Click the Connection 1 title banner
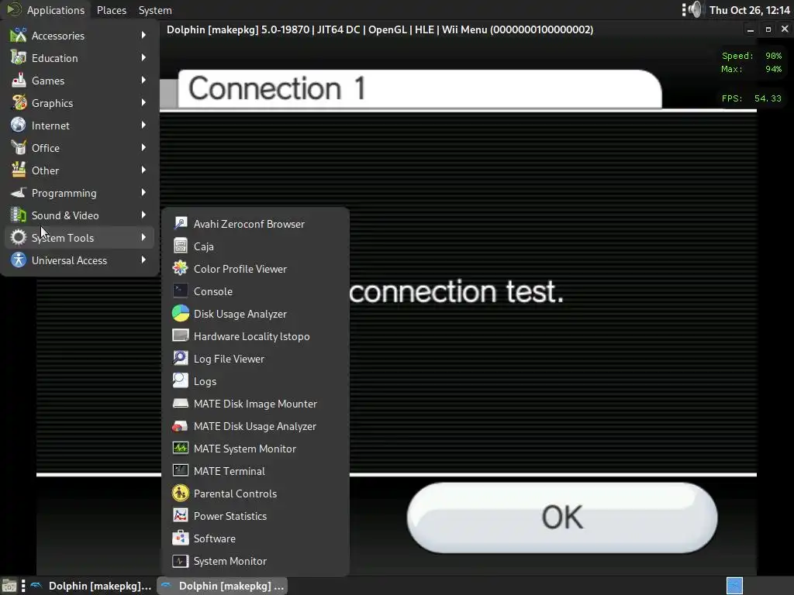 click(x=419, y=89)
